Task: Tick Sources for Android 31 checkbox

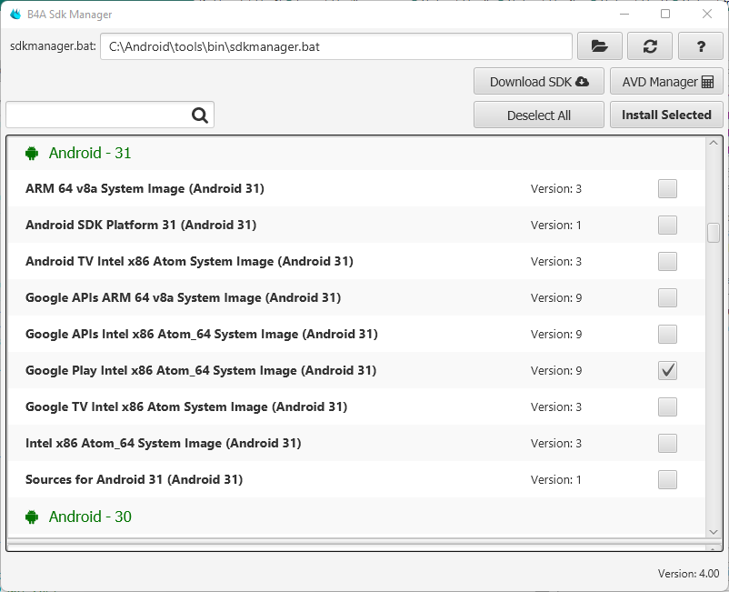Action: (x=667, y=479)
